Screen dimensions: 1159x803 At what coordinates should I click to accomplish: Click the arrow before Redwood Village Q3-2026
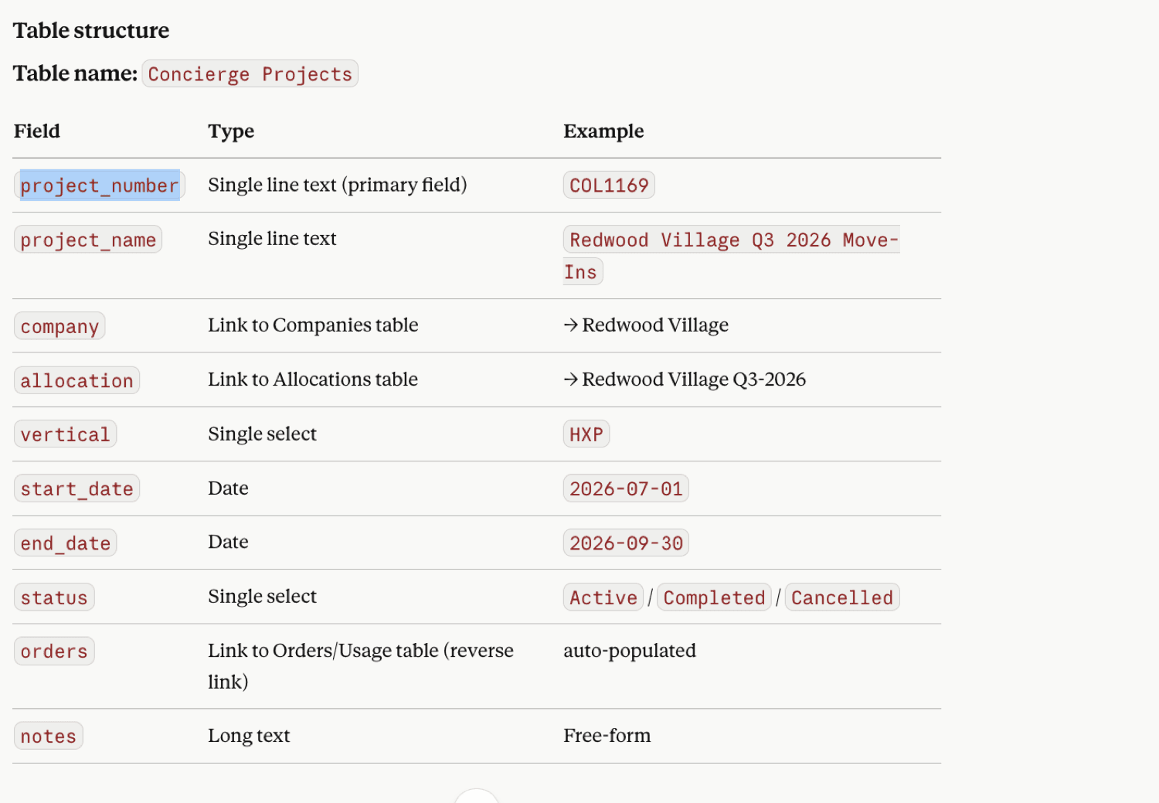click(571, 379)
